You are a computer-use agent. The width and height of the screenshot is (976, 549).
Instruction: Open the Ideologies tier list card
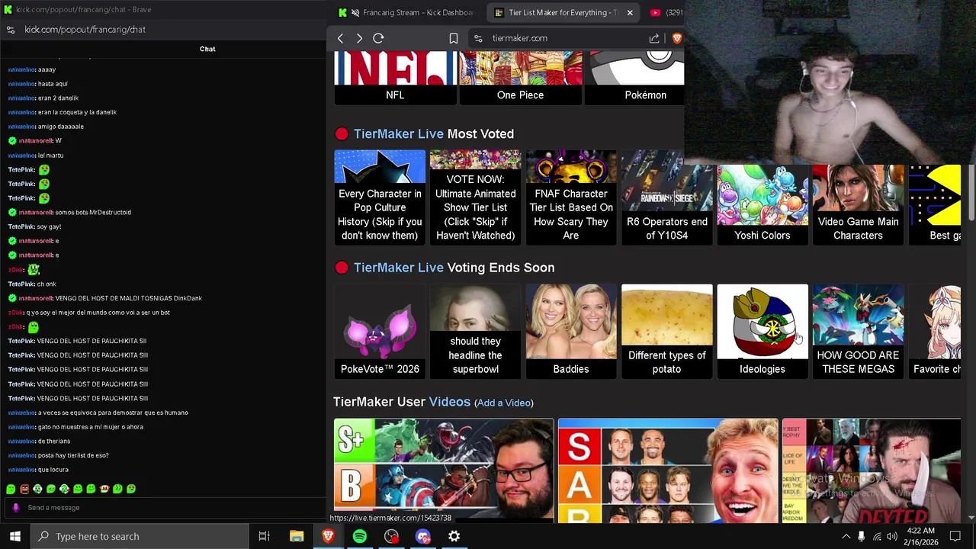pyautogui.click(x=762, y=331)
